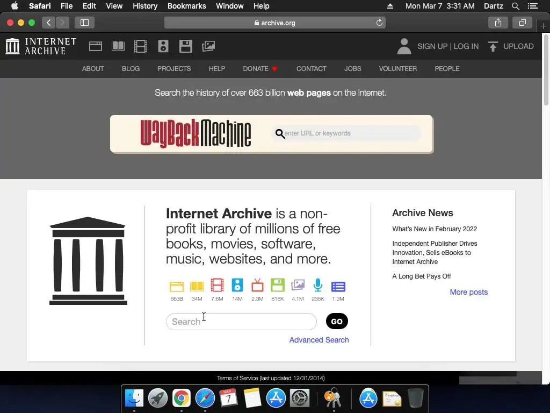Open Launchpad from the Dock
550x413 pixels.
[x=157, y=398]
